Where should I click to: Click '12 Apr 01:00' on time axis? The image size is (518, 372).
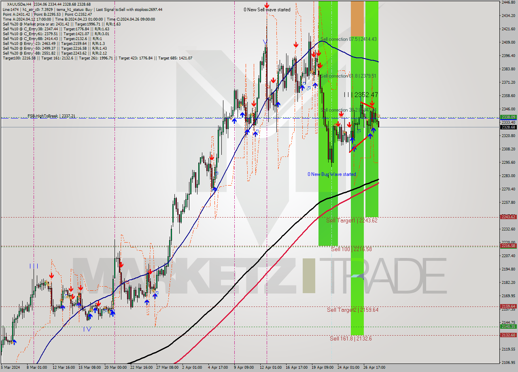[271, 368]
